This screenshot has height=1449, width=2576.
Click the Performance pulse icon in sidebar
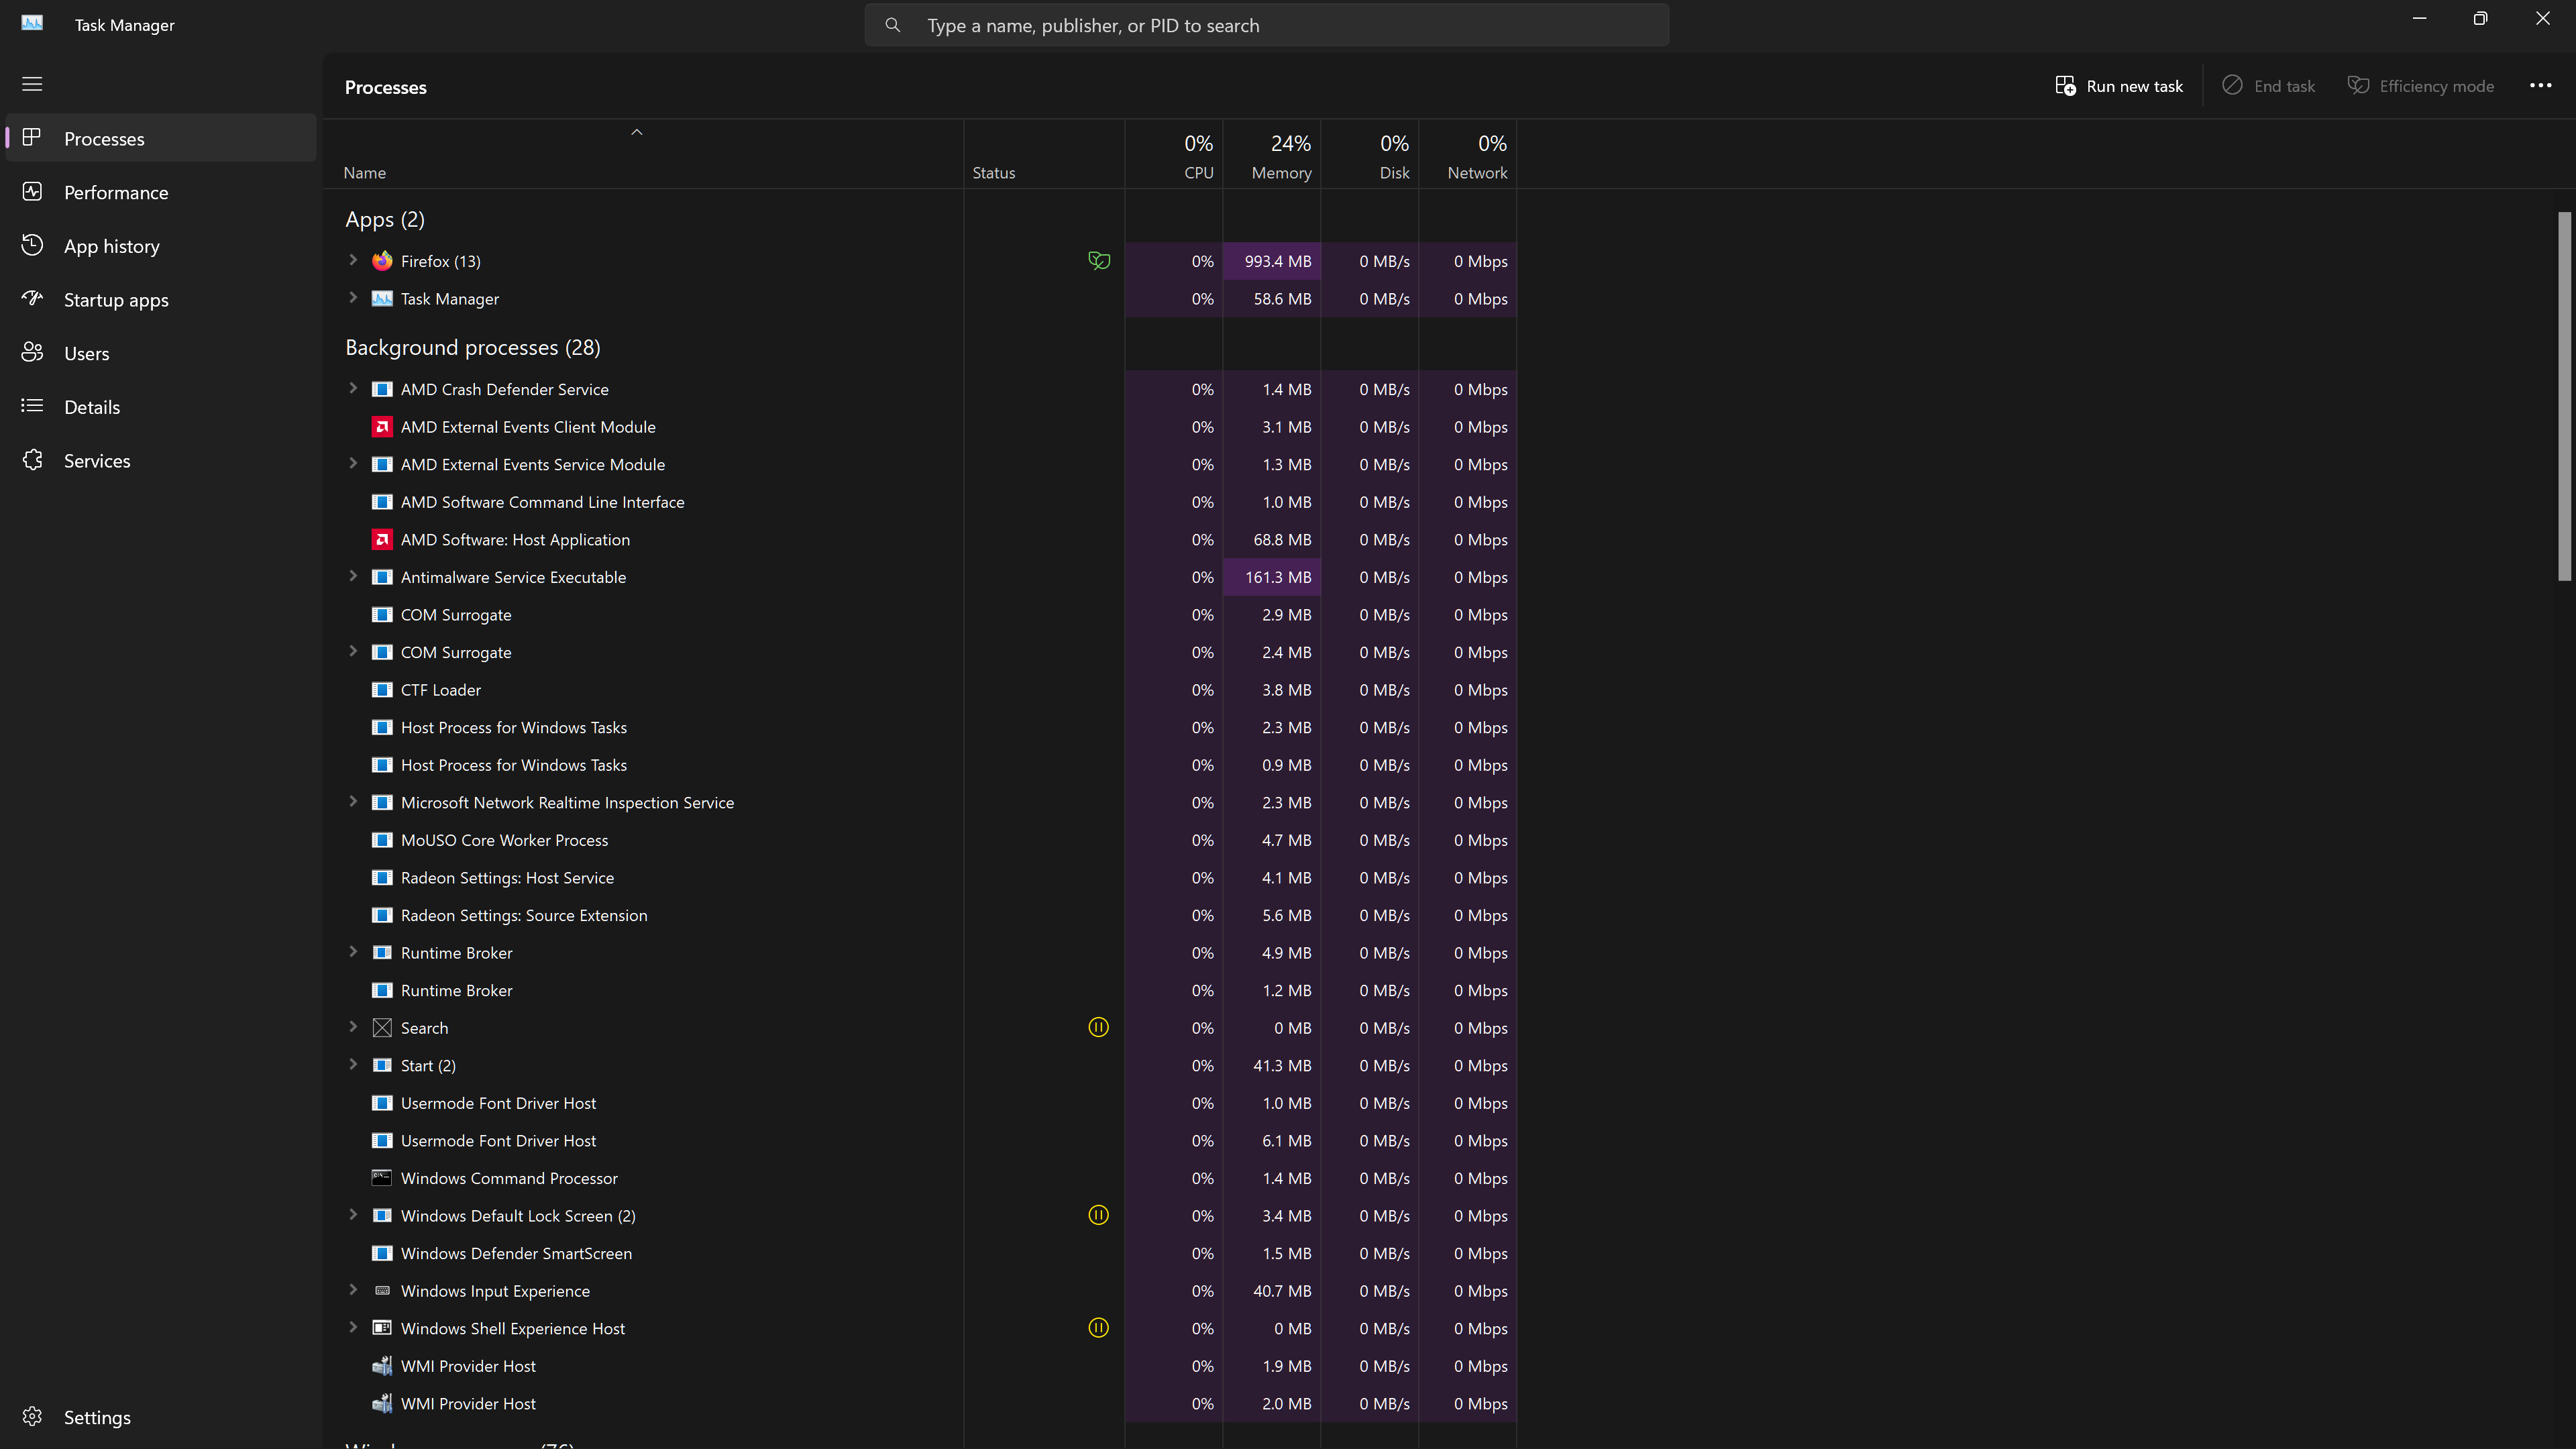pos(32,191)
